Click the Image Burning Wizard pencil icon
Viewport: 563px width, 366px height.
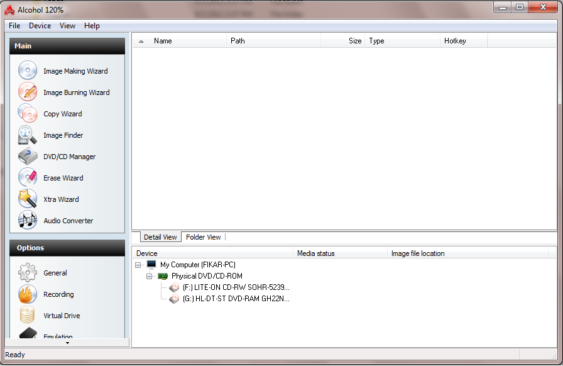pyautogui.click(x=28, y=92)
